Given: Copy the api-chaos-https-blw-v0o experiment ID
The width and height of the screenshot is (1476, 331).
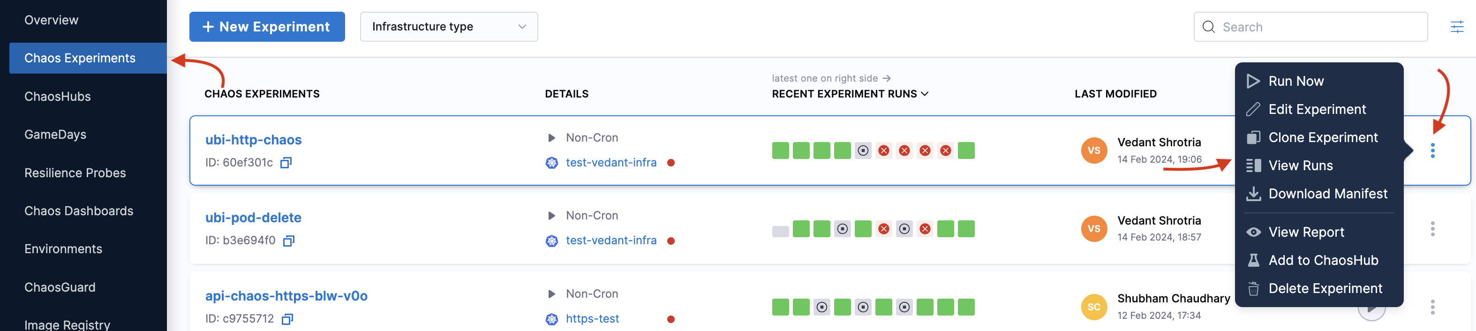Looking at the screenshot, I should click(x=287, y=319).
